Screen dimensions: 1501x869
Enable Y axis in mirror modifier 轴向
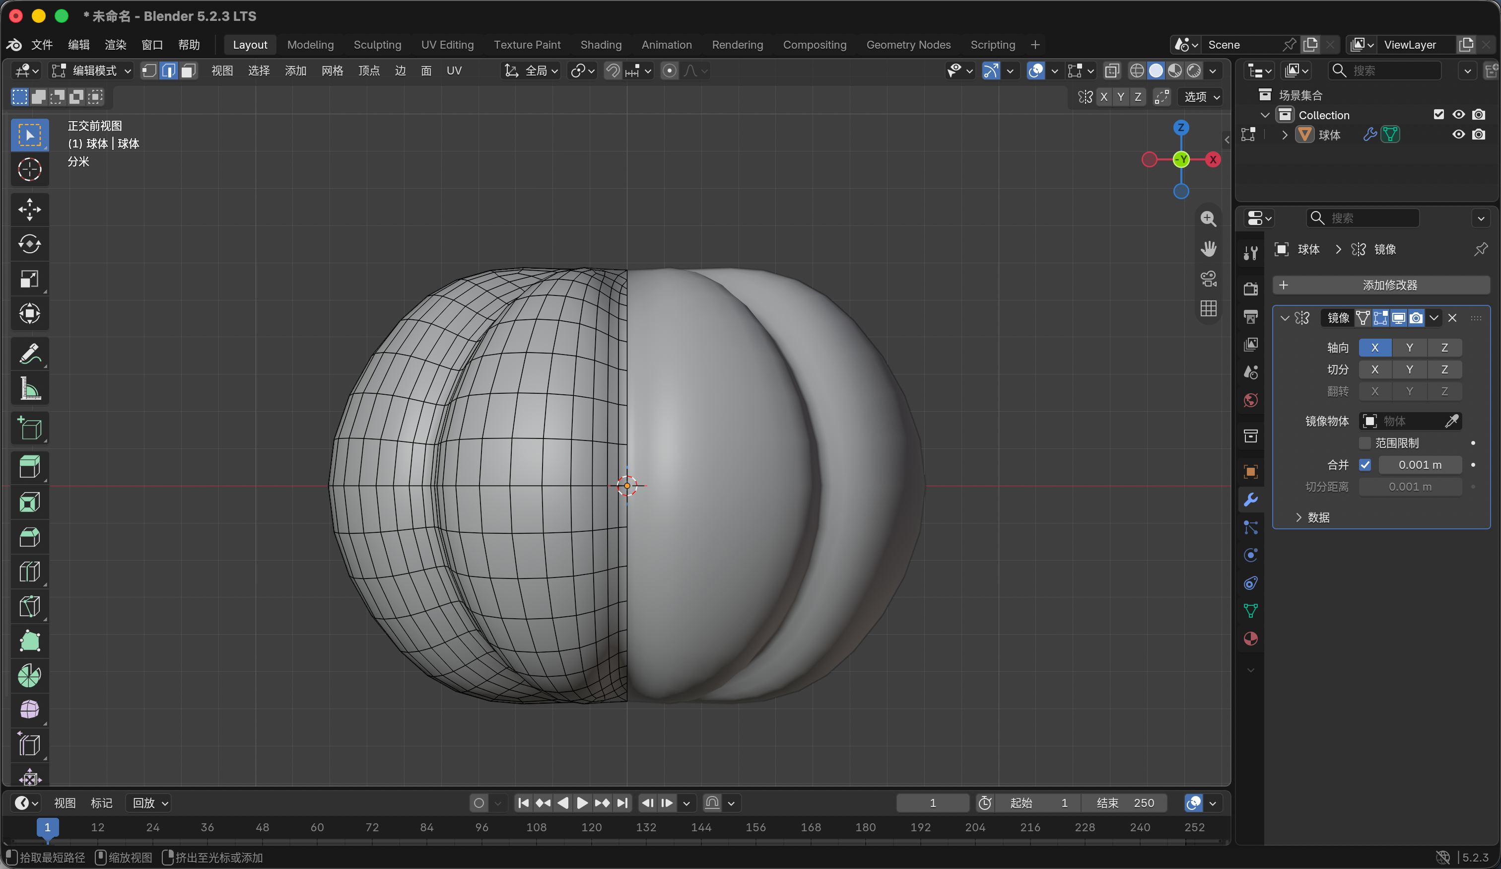click(x=1409, y=348)
